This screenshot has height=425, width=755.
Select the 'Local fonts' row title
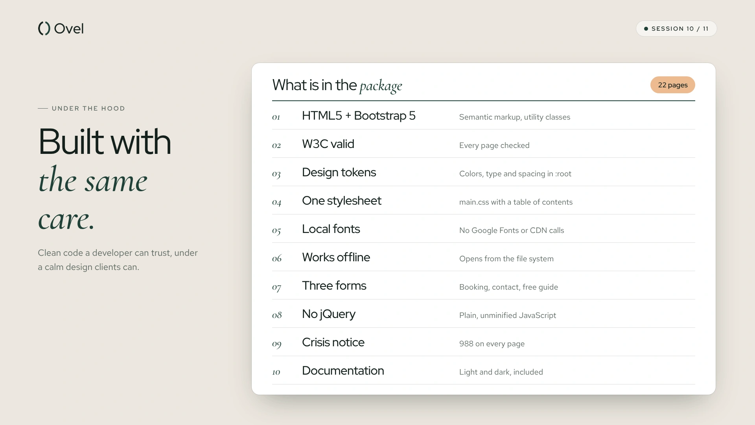[331, 229]
